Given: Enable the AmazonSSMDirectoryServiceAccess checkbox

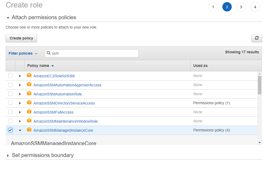Looking at the screenshot, I should click(x=10, y=103).
